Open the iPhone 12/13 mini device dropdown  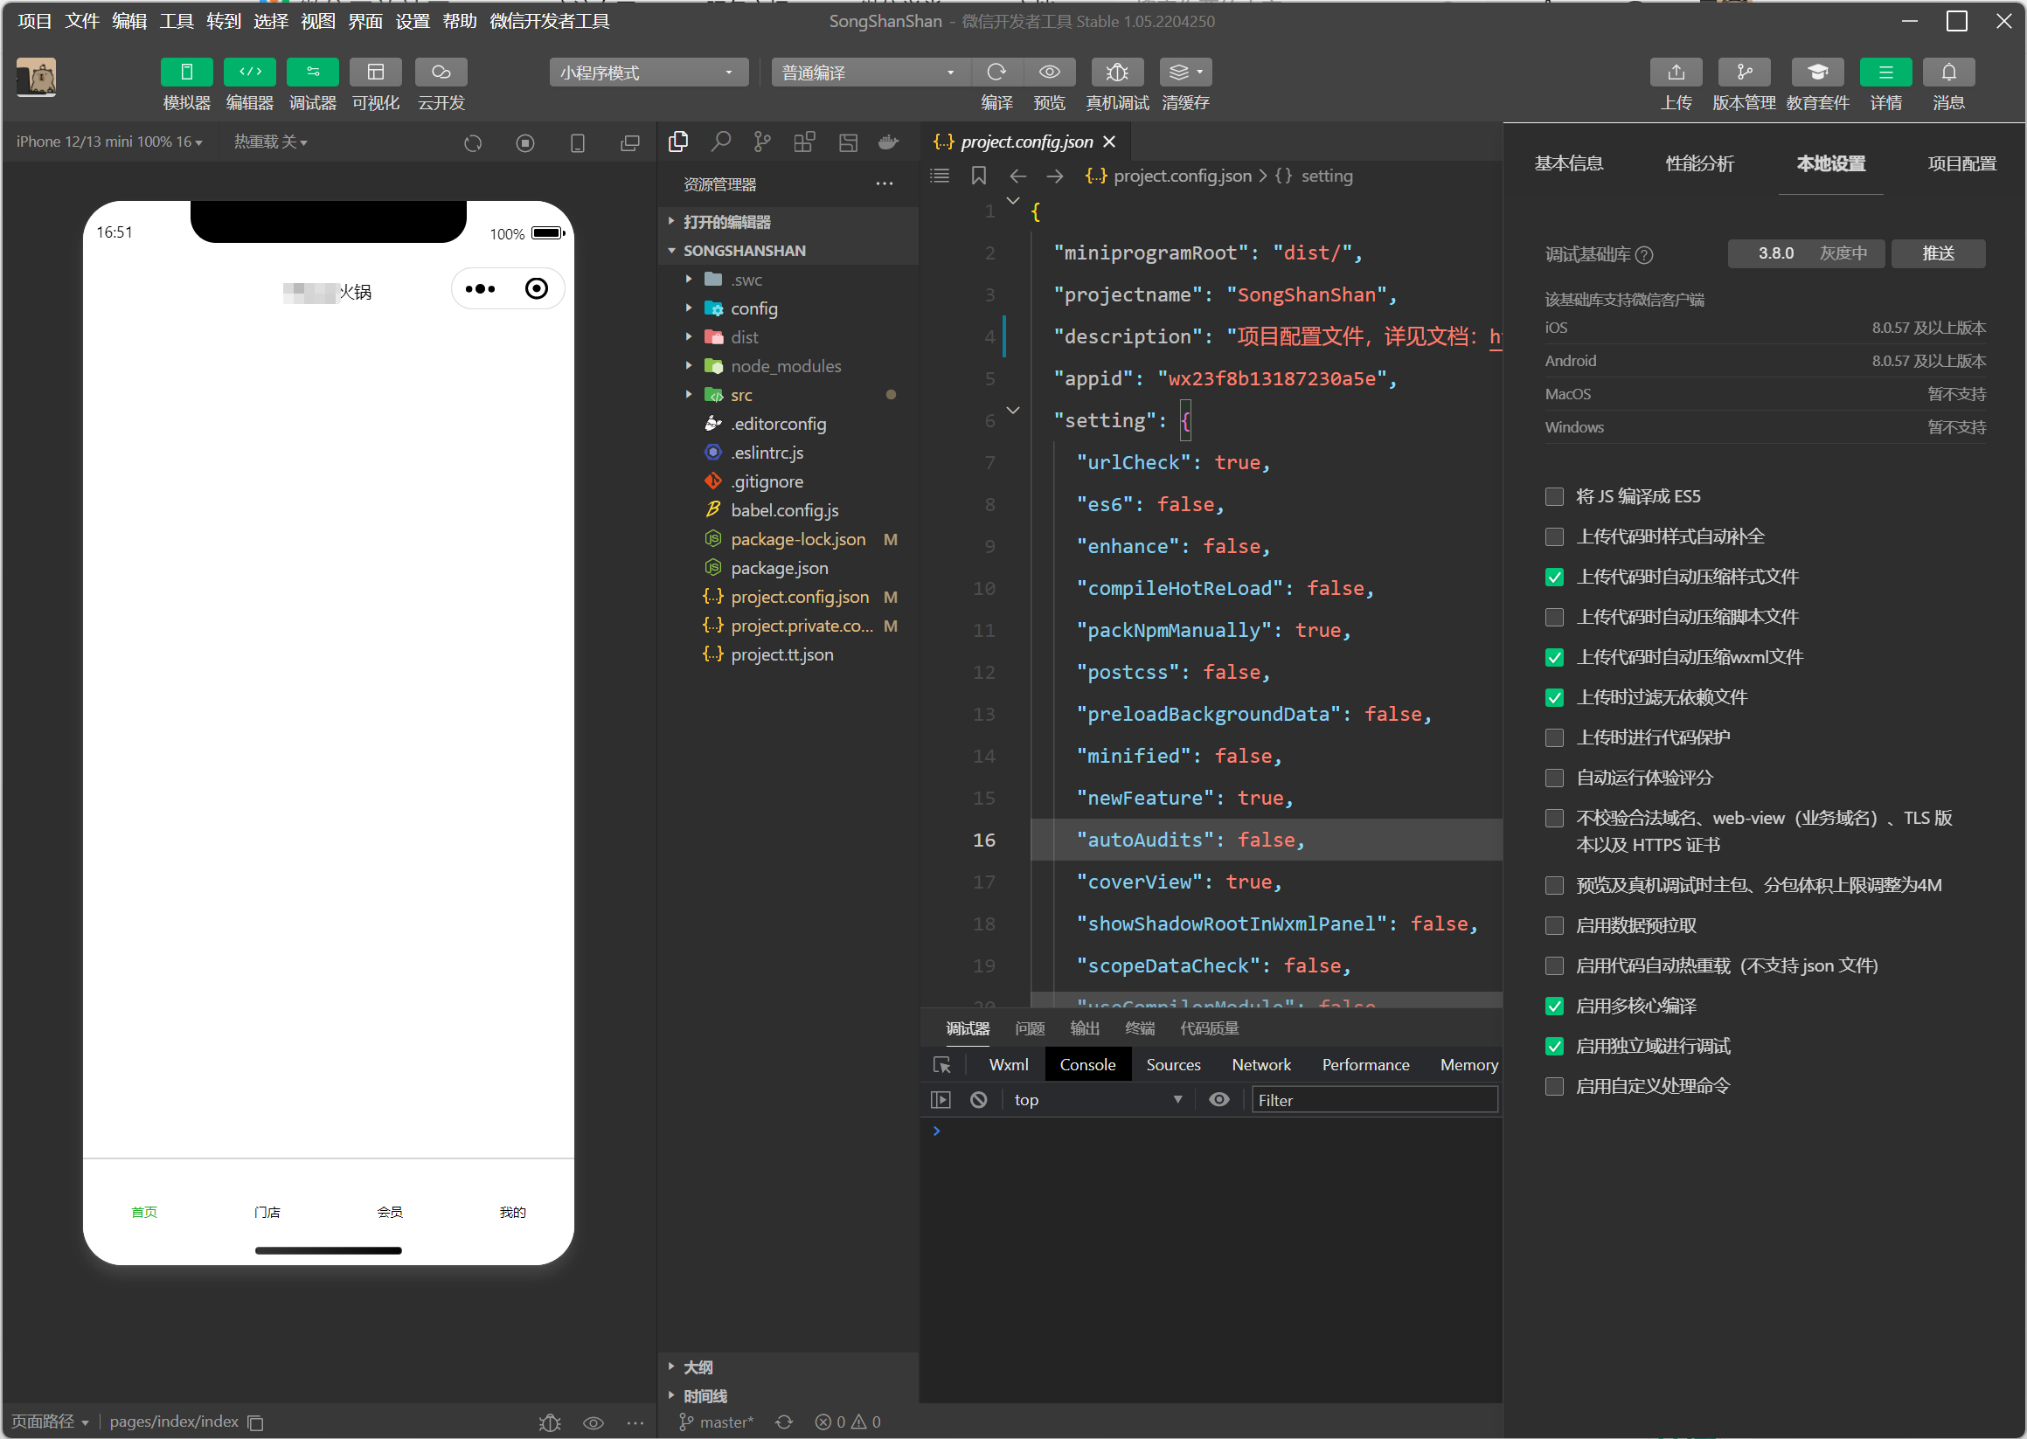(110, 142)
